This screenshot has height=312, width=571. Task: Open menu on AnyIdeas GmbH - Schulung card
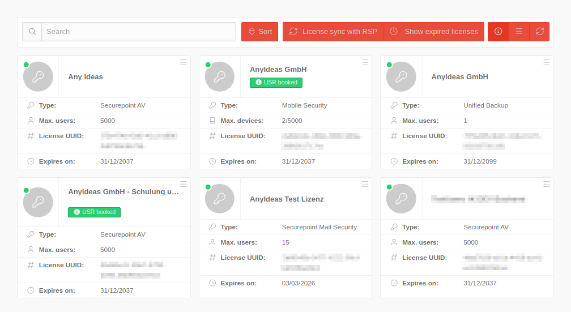pos(184,185)
